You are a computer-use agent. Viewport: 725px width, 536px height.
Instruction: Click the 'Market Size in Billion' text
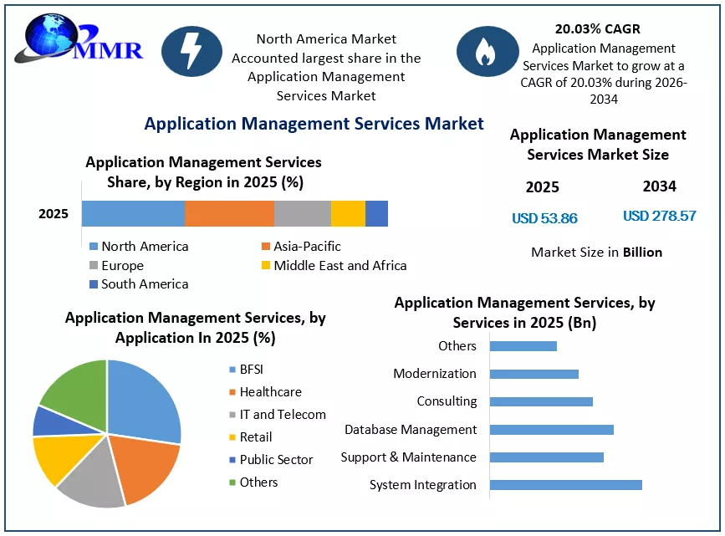pos(596,253)
